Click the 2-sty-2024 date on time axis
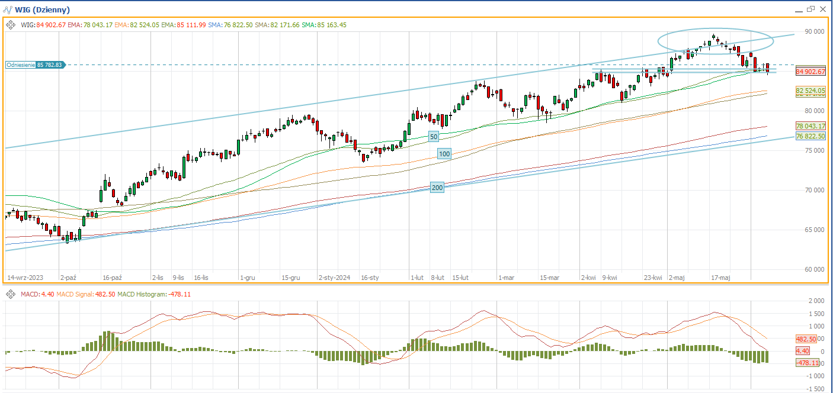The width and height of the screenshot is (833, 393). 334,277
